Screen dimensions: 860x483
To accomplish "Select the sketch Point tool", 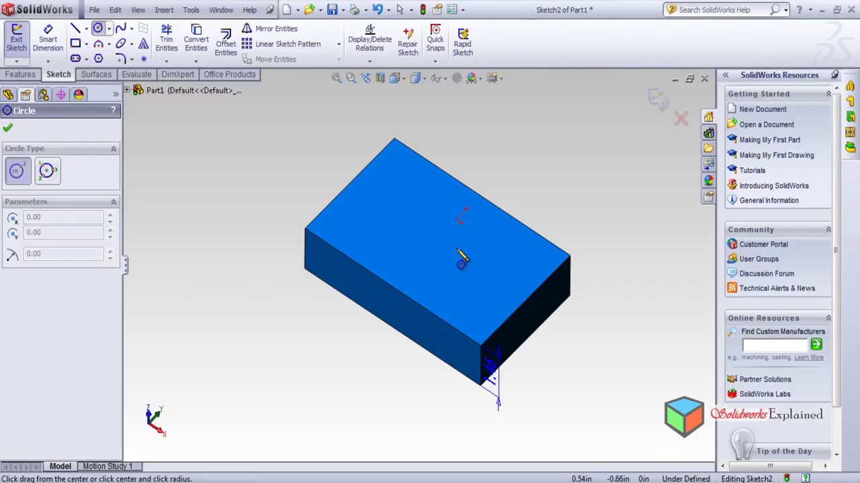I will click(143, 59).
